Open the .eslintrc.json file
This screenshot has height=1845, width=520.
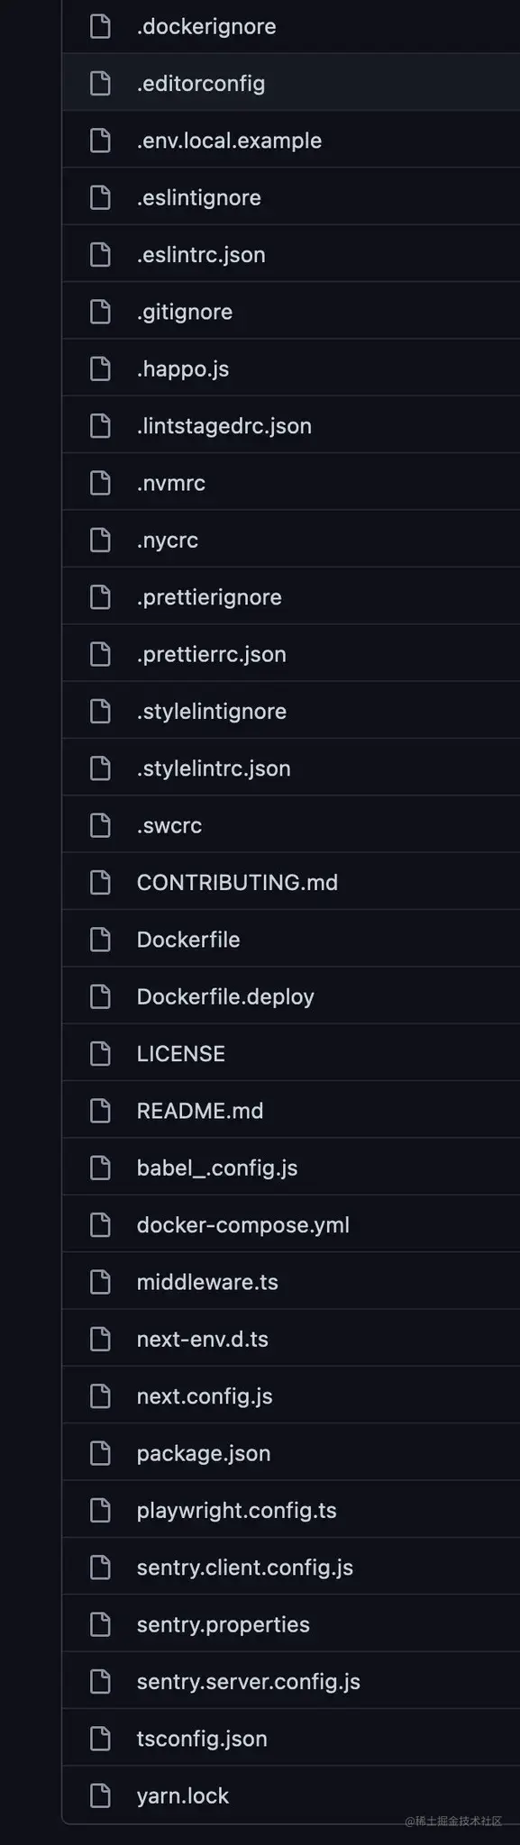click(201, 255)
